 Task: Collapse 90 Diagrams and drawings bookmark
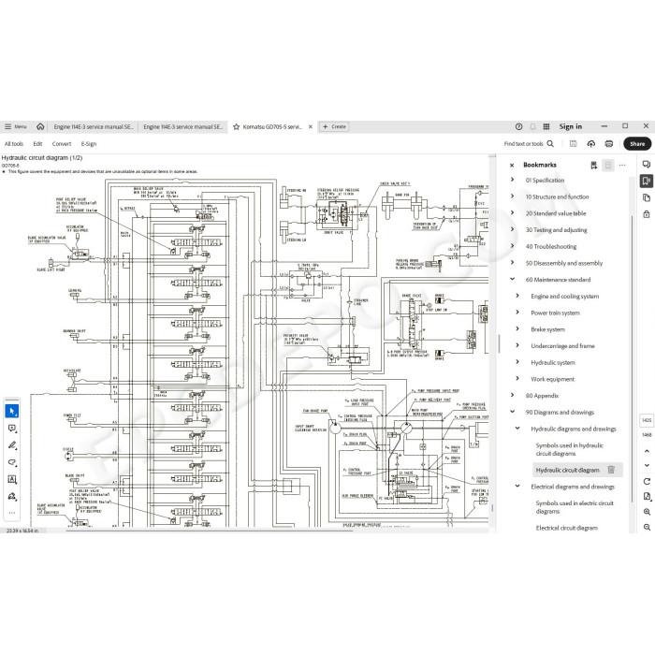click(x=513, y=412)
